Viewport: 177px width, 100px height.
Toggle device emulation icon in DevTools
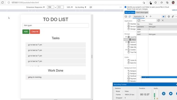point(130,17)
